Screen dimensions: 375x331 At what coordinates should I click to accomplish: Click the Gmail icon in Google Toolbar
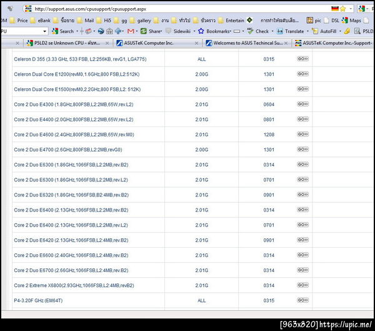pyautogui.click(x=131, y=31)
